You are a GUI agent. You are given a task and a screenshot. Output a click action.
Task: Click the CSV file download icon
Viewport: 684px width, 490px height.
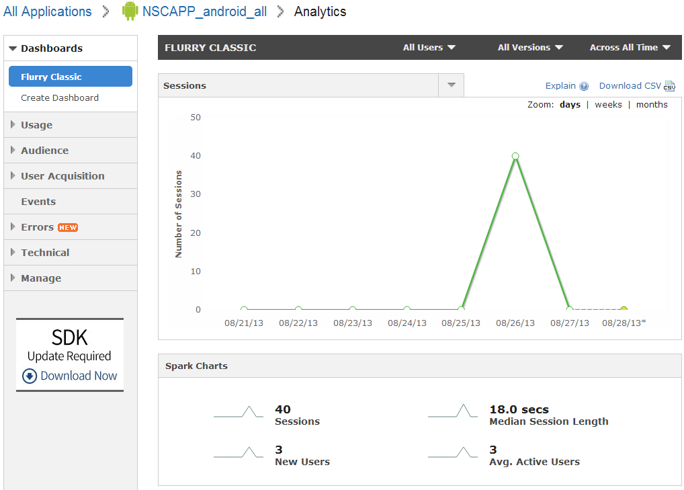(669, 86)
